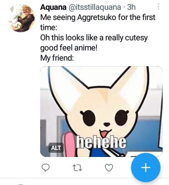
Task: Select line 'Oh this looks like a really cutesy'
Action: (x=94, y=38)
